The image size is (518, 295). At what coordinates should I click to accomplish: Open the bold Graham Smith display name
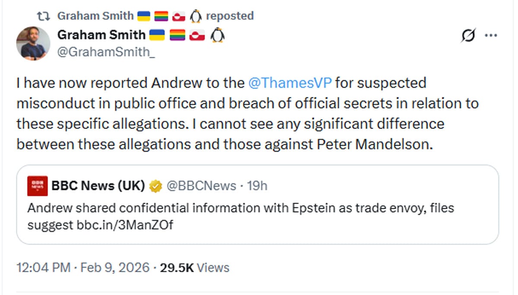click(x=101, y=35)
